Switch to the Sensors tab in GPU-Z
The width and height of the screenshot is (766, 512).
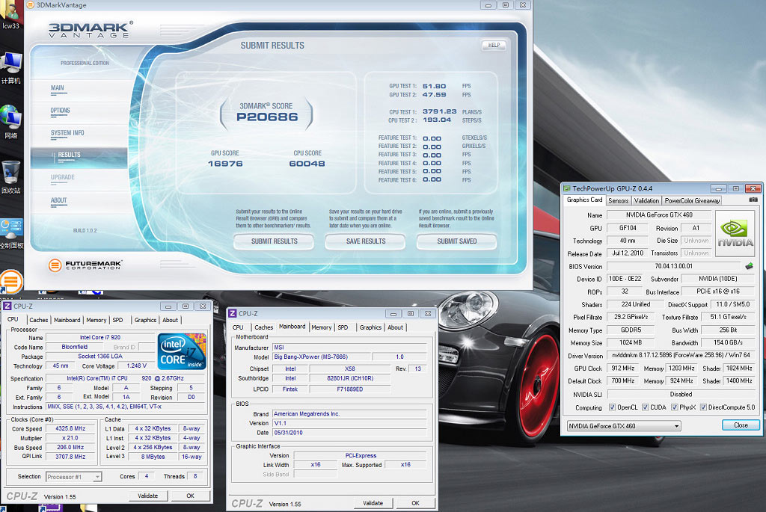618,200
